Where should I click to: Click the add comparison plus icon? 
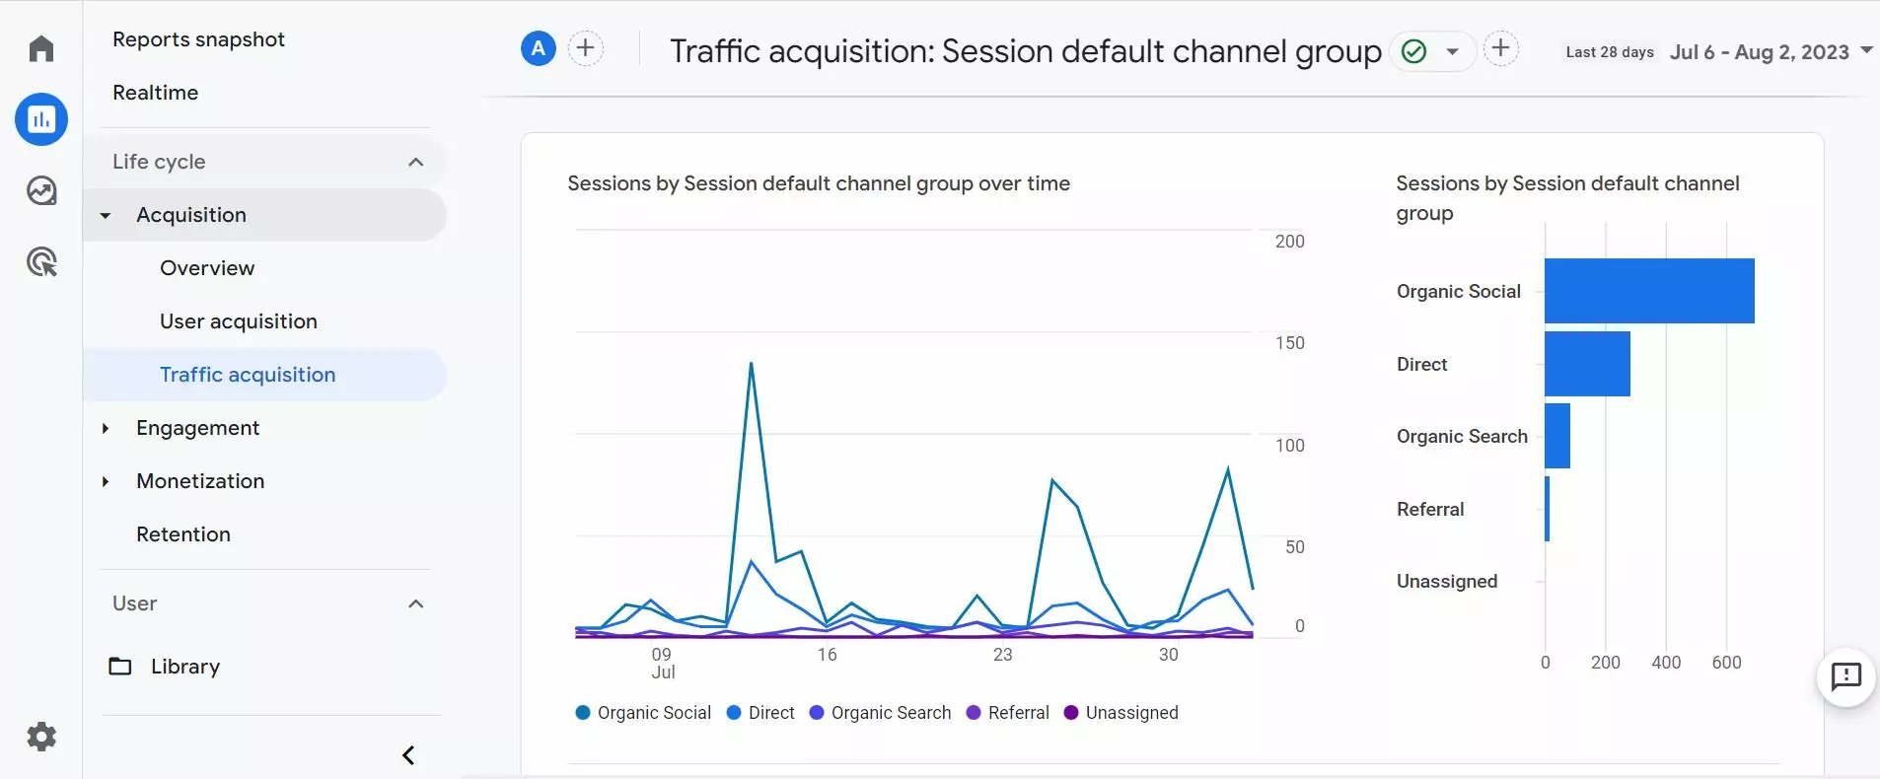click(x=586, y=48)
